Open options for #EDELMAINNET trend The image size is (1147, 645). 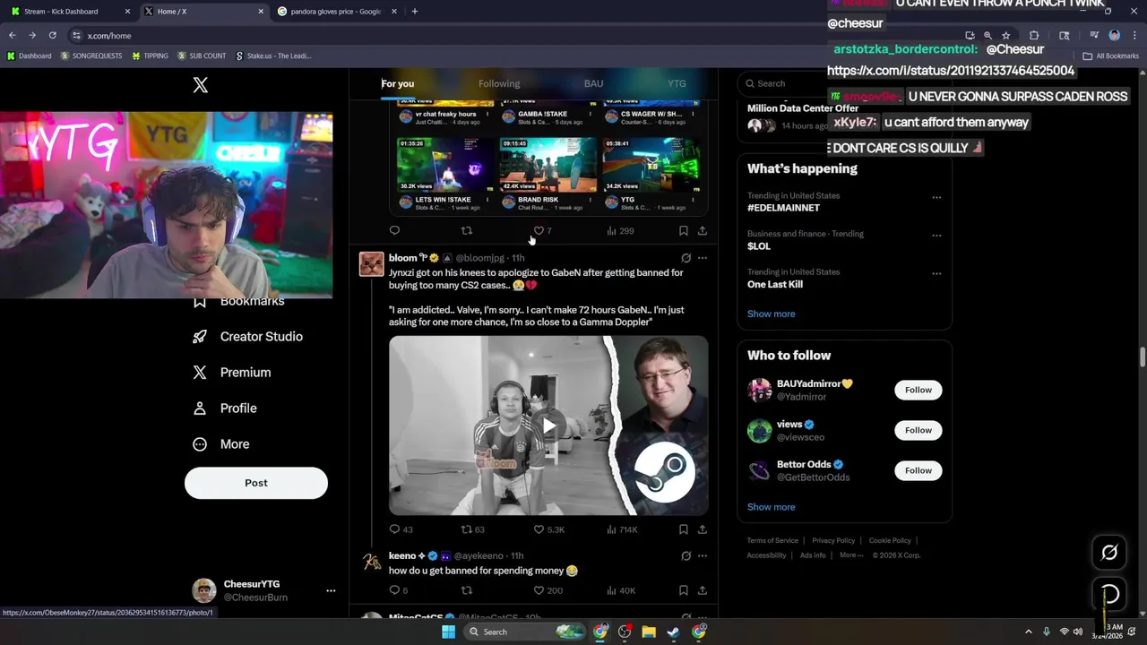click(936, 197)
